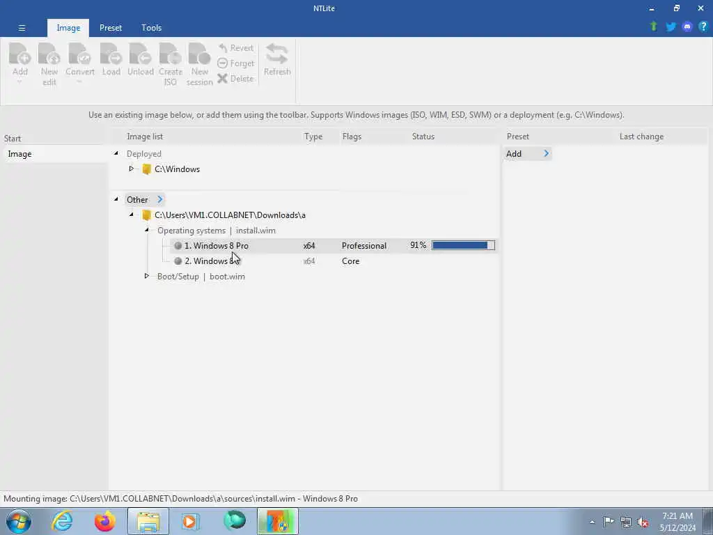Open the Discord link icon
The width and height of the screenshot is (713, 535).
pyautogui.click(x=687, y=27)
